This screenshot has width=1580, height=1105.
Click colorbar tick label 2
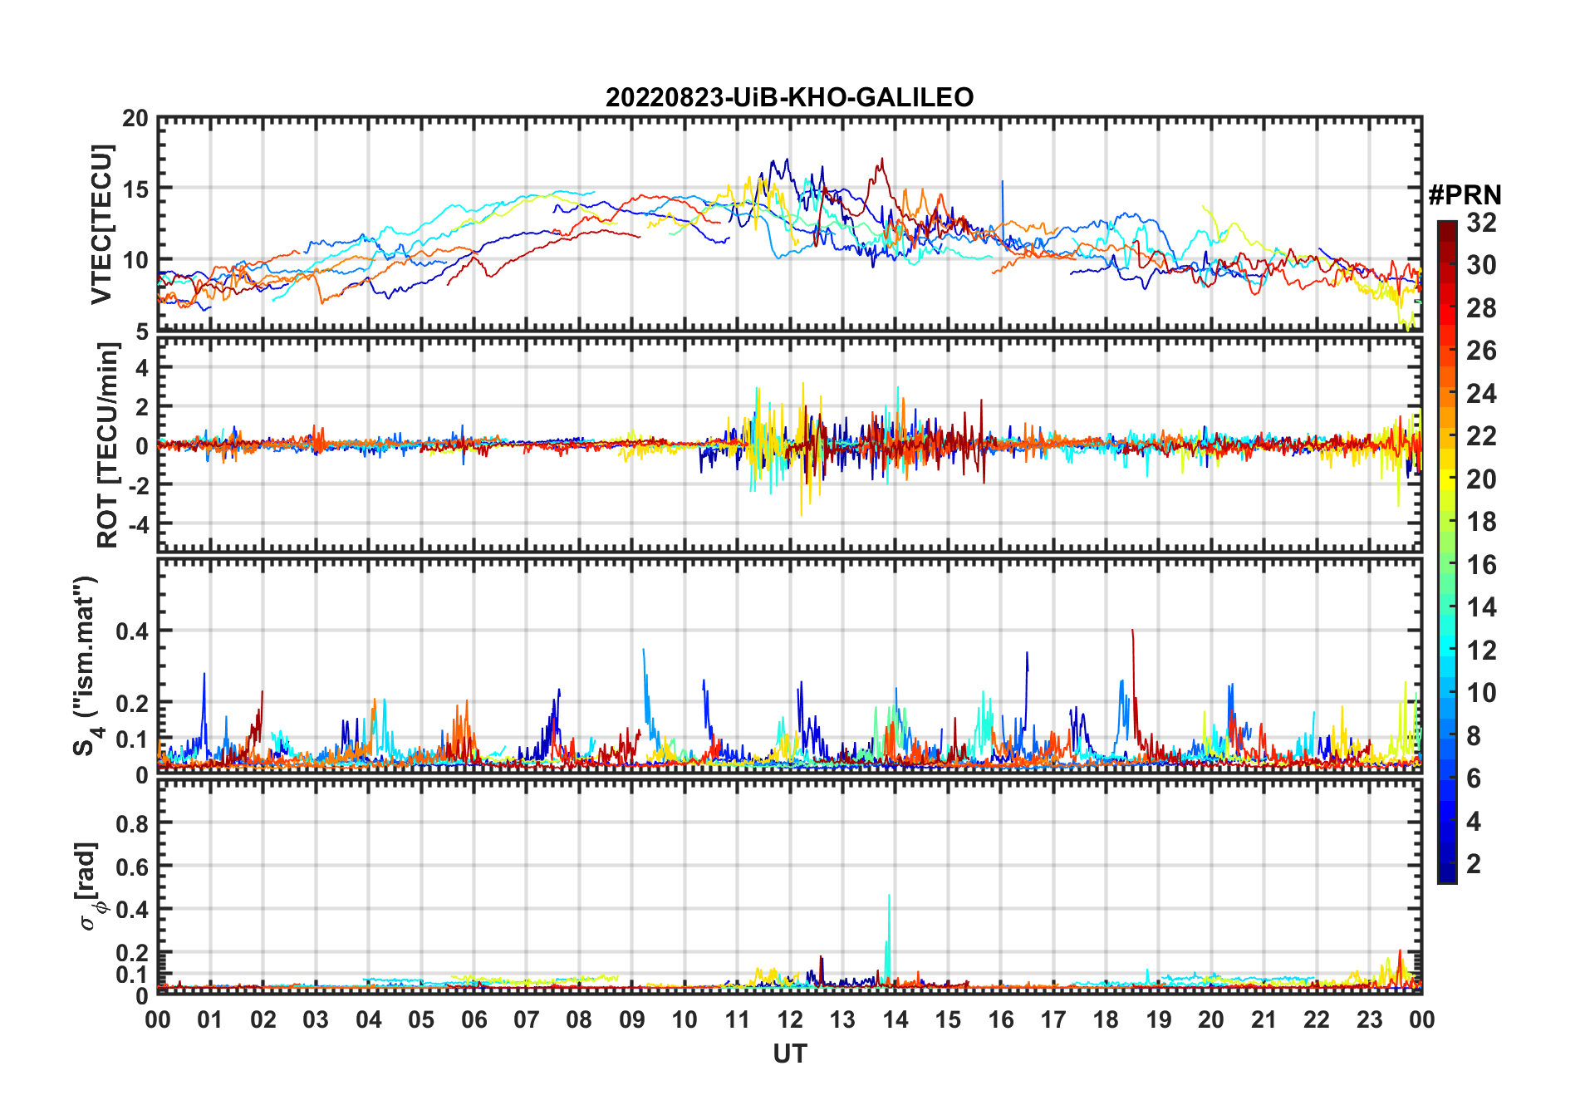point(1474,863)
